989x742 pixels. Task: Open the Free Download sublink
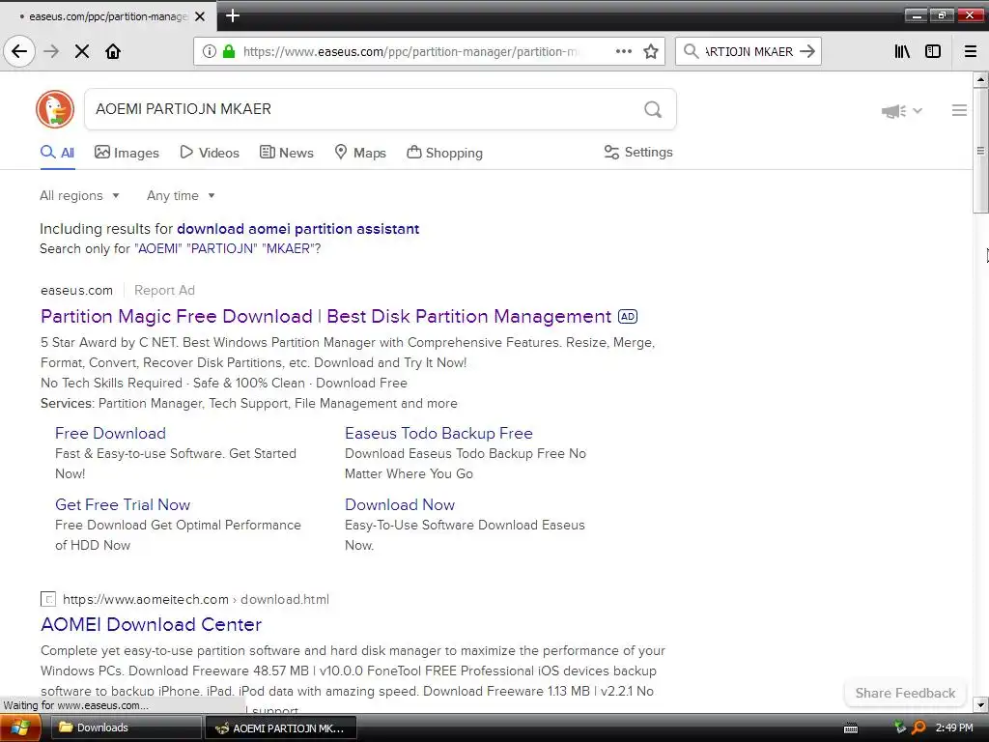click(x=110, y=434)
